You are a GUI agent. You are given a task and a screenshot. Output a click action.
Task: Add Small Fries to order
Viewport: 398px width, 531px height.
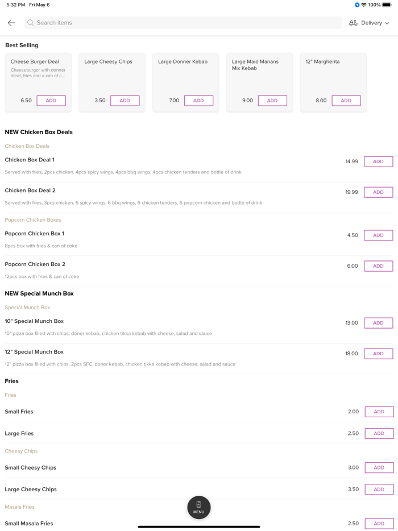(x=379, y=412)
